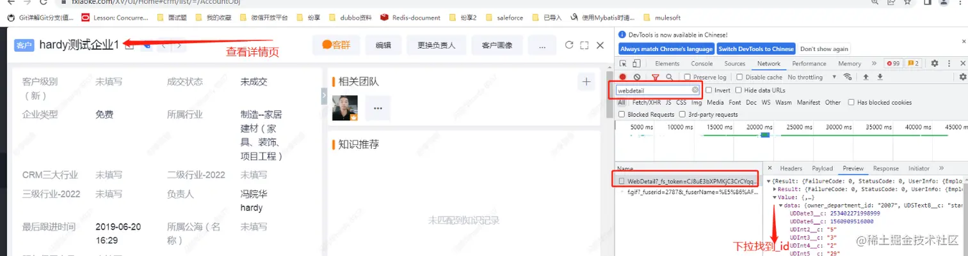
Task: Go to previous customer record arrow
Action: pyautogui.click(x=164, y=45)
